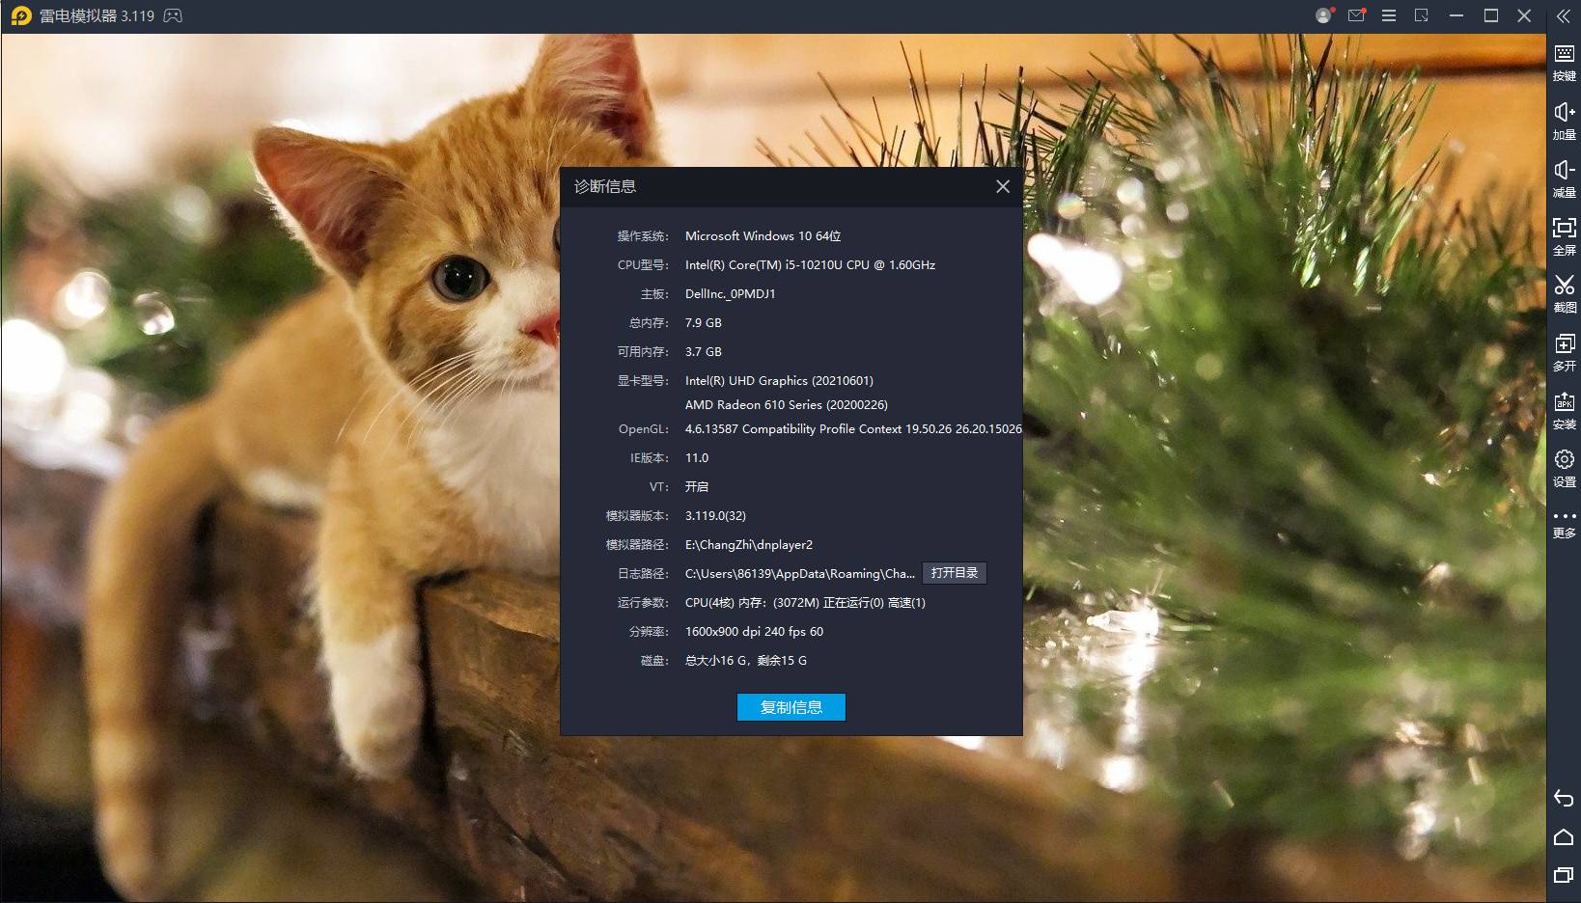Open the 多开 multi-instance manager
This screenshot has height=903, width=1581.
point(1564,351)
